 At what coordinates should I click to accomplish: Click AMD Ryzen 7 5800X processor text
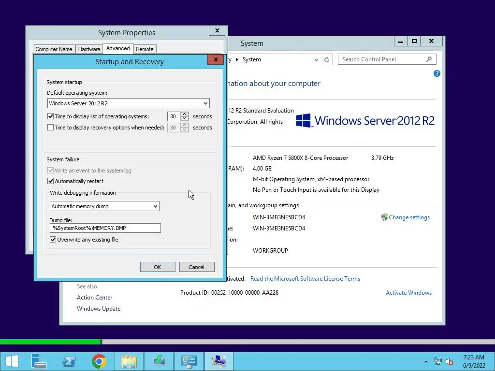pos(300,158)
